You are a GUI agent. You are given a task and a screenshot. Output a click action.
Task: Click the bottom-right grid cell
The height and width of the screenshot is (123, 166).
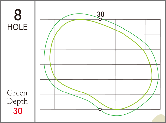point(153,102)
